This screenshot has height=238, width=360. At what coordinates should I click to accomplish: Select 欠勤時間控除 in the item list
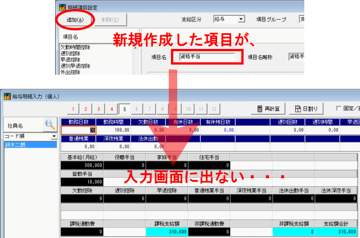pos(75,47)
